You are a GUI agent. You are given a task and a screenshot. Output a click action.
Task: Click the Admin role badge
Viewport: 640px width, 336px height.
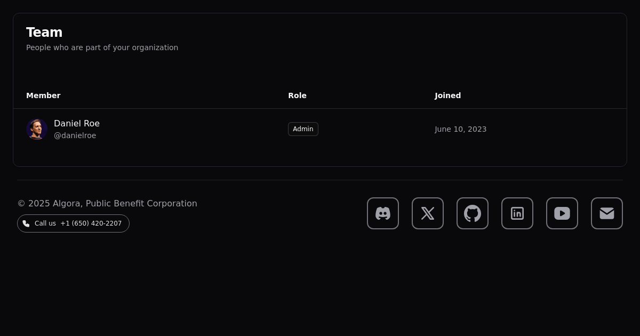tap(303, 129)
